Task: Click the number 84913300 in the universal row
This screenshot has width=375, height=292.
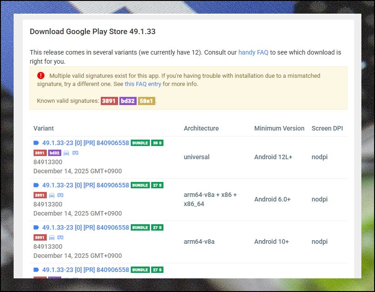Action: point(48,162)
